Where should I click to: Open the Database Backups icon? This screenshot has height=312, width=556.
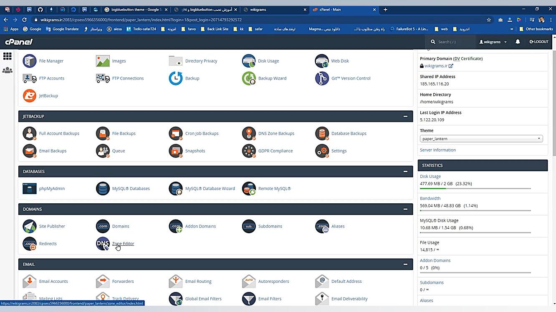(x=322, y=133)
